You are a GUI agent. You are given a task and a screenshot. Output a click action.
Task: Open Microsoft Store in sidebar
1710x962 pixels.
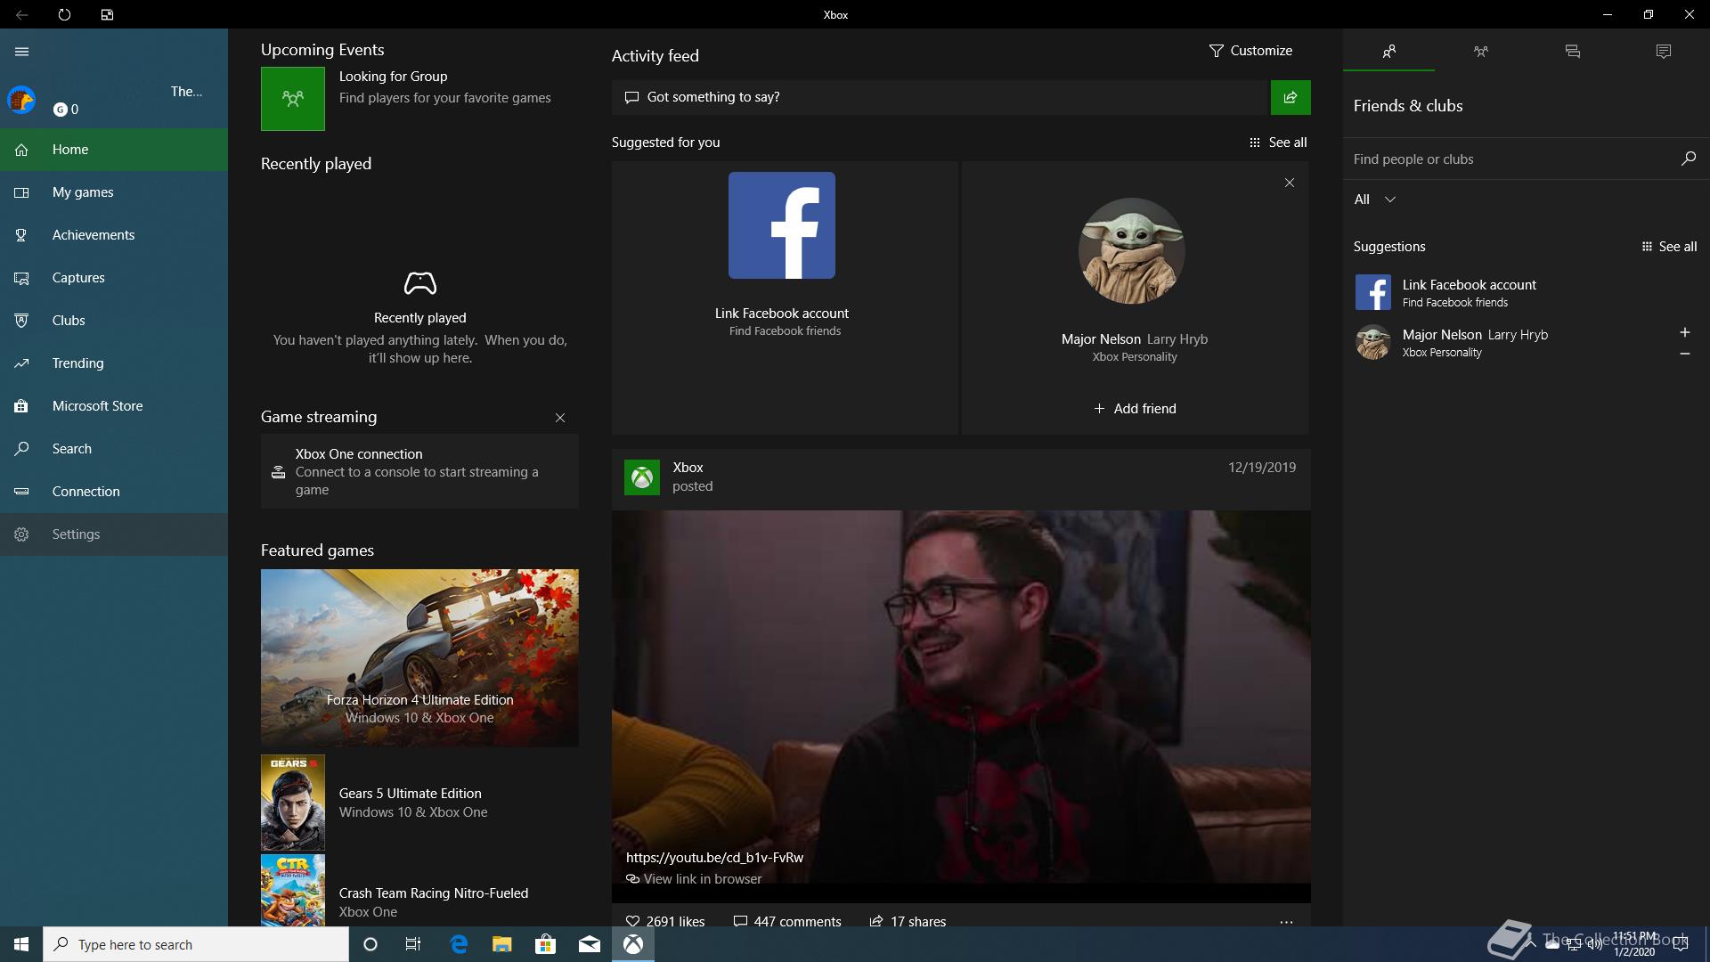pyautogui.click(x=114, y=406)
